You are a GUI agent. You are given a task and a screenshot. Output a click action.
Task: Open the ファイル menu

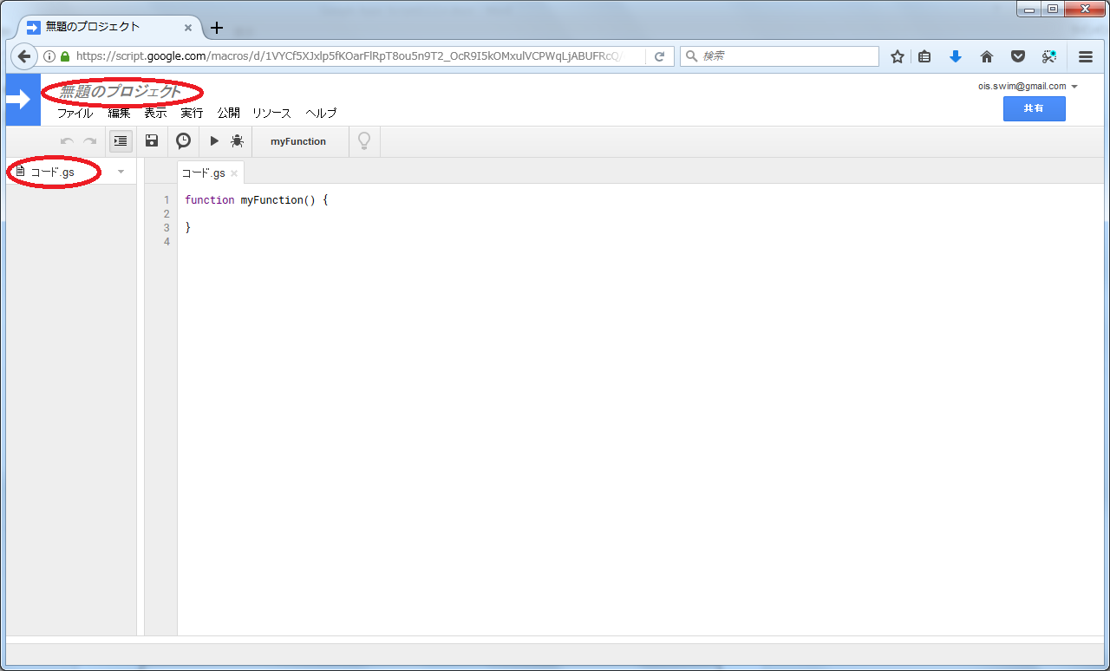click(75, 113)
